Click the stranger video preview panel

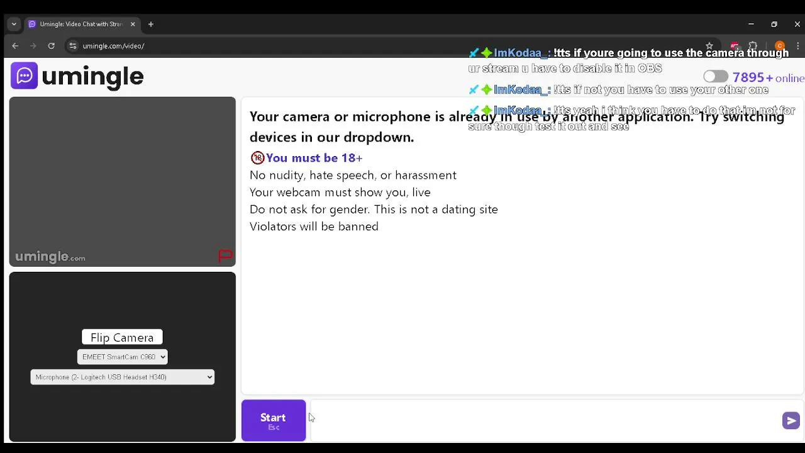[123, 182]
